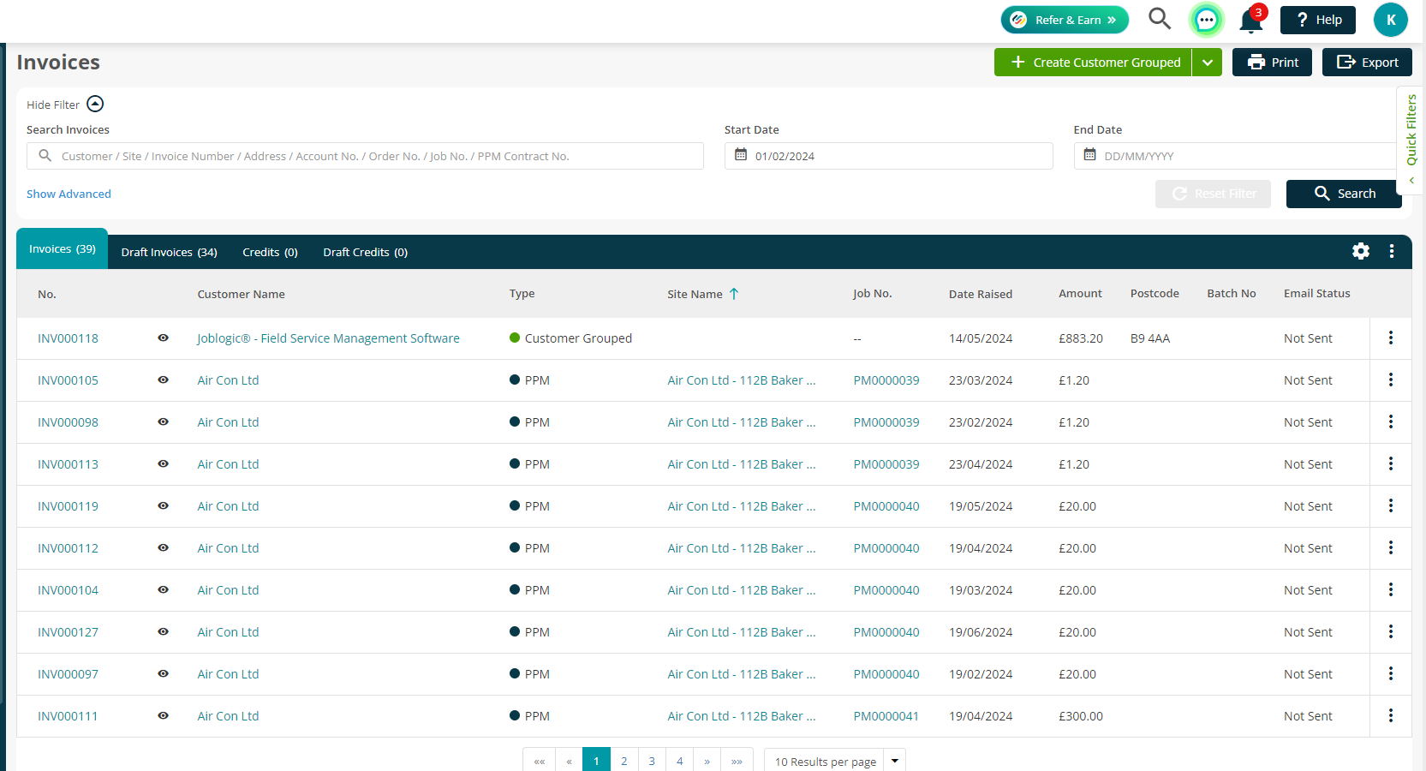This screenshot has height=771, width=1426.
Task: Click the Reset Filter button
Action: (1213, 194)
